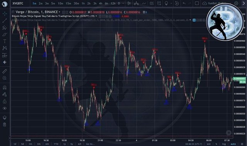Open the 'Go to...' date dialog
Viewport: 247px width, 146px height.
[x=90, y=144]
